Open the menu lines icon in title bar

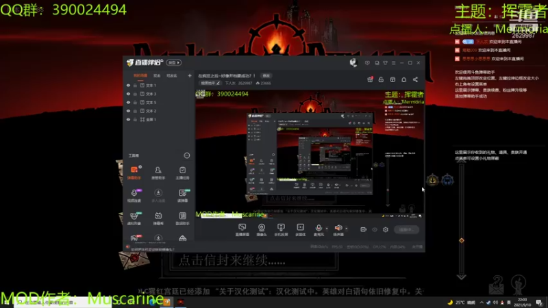tap(393, 63)
